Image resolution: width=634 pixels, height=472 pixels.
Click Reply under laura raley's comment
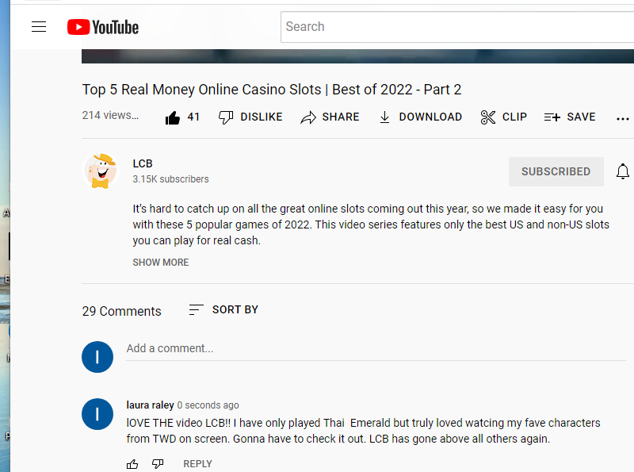pos(197,464)
